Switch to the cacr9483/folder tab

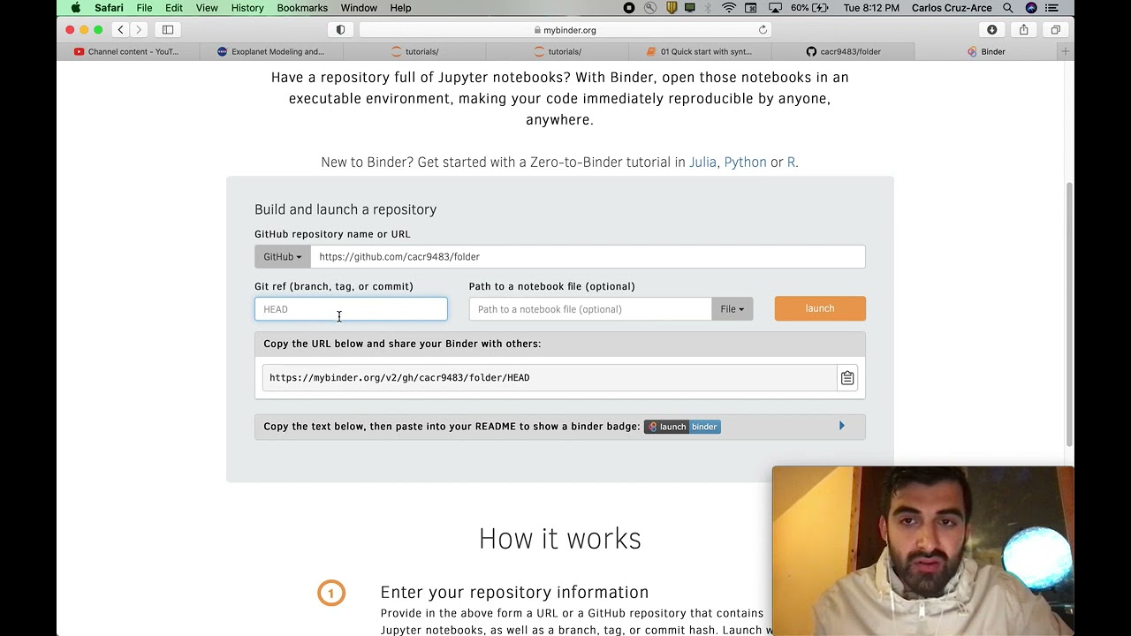843,51
